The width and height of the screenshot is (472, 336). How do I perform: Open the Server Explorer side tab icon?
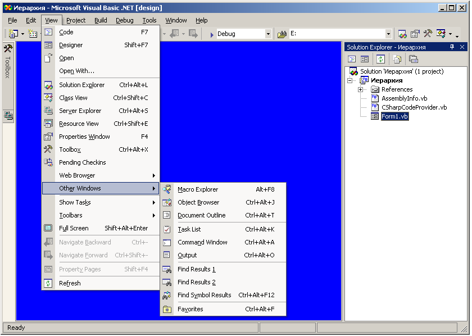[8, 115]
